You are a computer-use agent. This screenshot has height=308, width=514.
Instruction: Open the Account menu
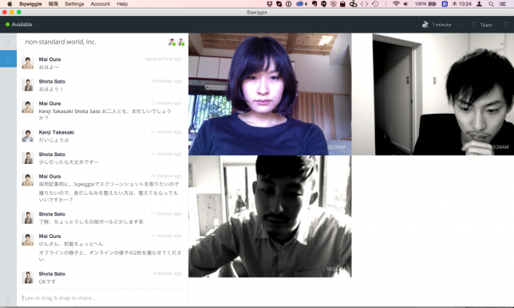pos(101,4)
